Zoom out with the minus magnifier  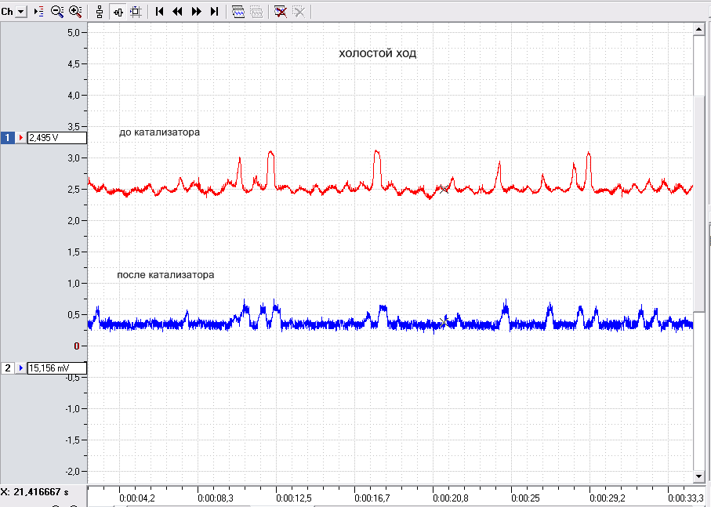click(x=57, y=11)
